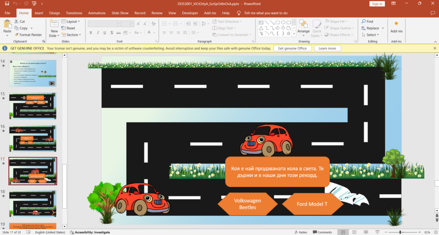
Task: Select slide 18 thumbnail
Action: click(x=33, y=204)
